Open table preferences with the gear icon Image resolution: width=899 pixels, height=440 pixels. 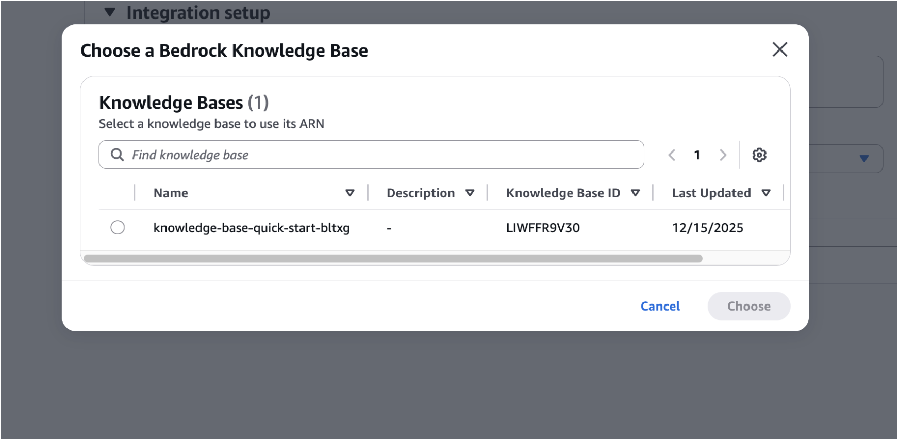(759, 155)
